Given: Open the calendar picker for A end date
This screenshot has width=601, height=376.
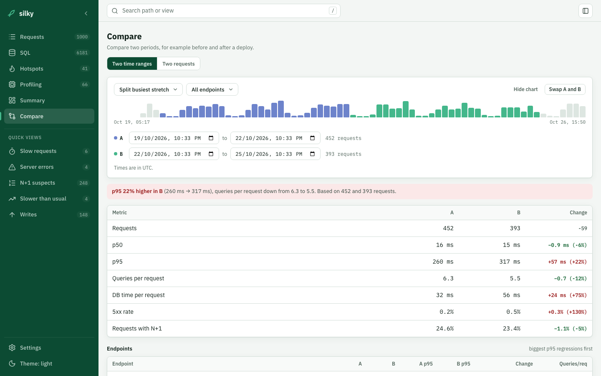Looking at the screenshot, I should [x=312, y=138].
